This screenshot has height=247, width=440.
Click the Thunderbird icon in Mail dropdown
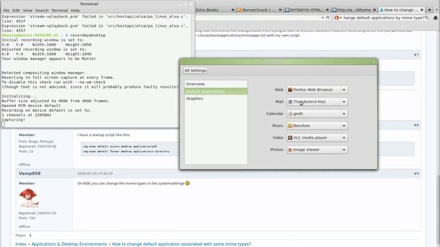290,102
